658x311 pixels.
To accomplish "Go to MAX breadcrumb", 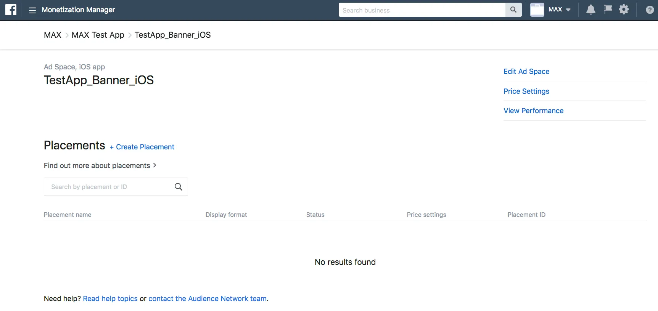I will 53,35.
